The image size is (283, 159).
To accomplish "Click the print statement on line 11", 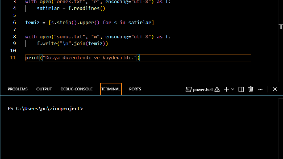I will [82, 58].
